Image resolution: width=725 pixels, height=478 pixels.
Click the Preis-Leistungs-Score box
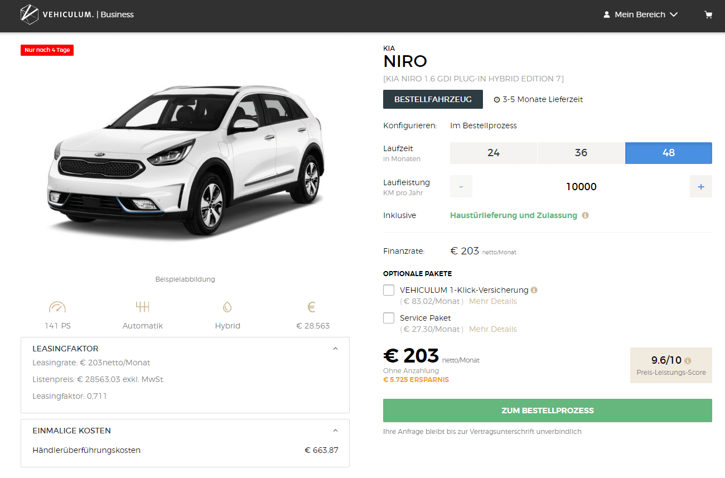coord(671,365)
